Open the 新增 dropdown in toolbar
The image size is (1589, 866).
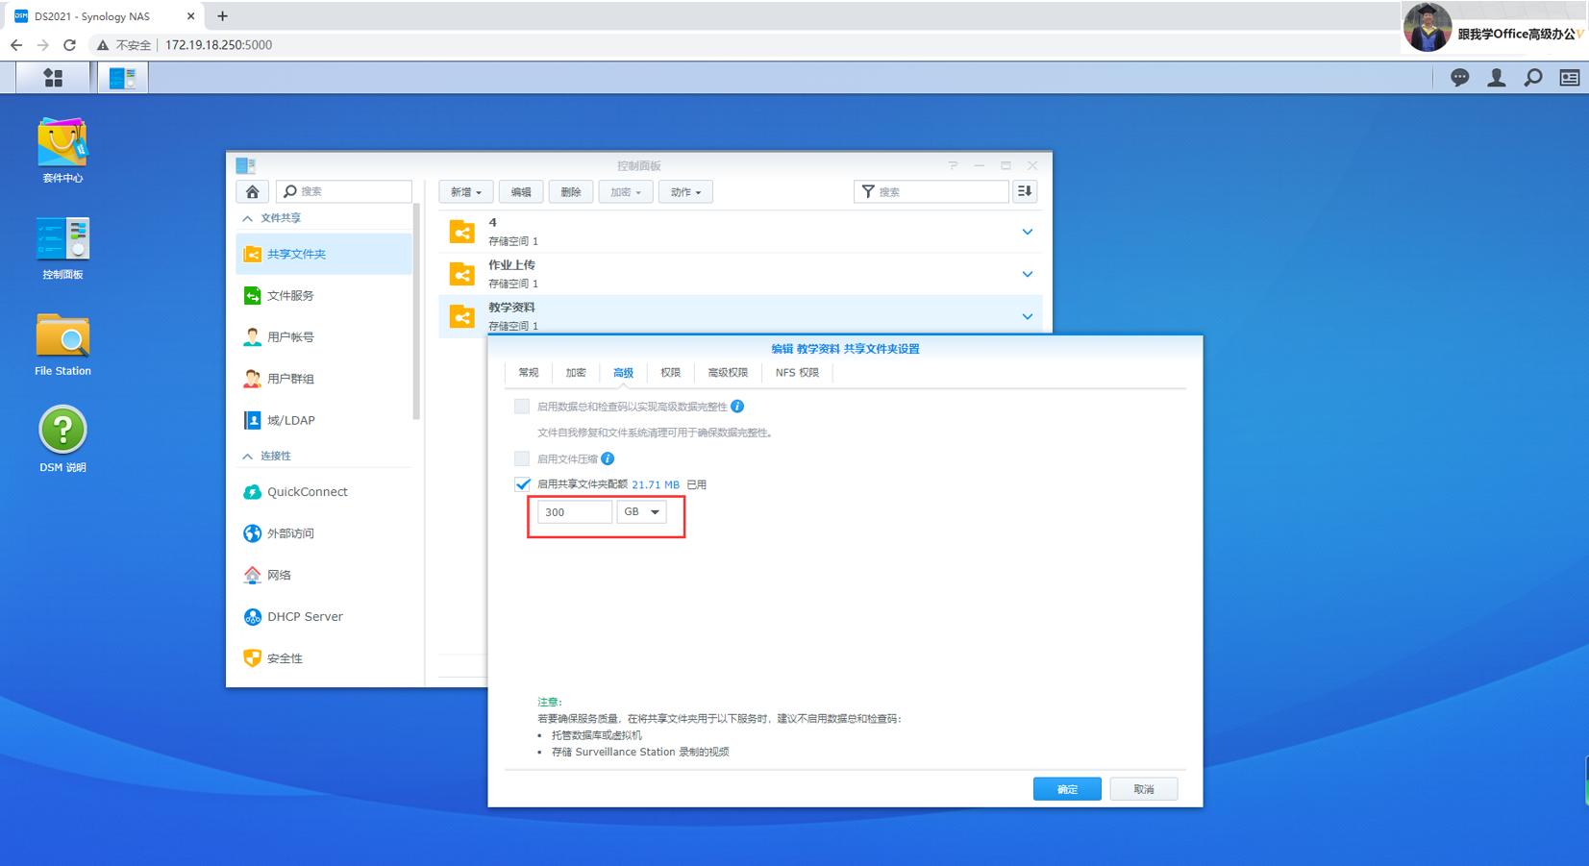pos(465,191)
